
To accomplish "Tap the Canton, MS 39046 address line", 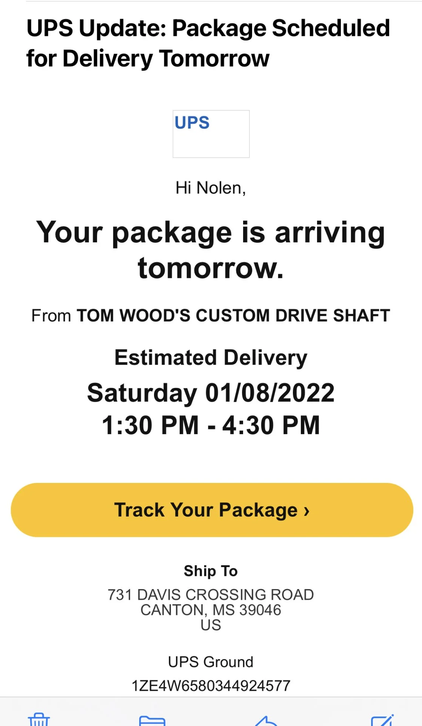I will pyautogui.click(x=211, y=610).
